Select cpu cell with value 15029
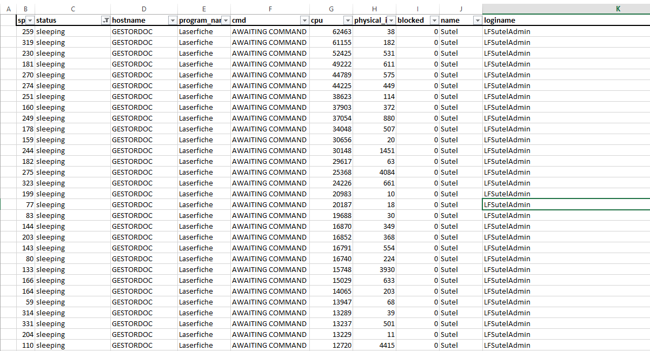 coord(331,280)
